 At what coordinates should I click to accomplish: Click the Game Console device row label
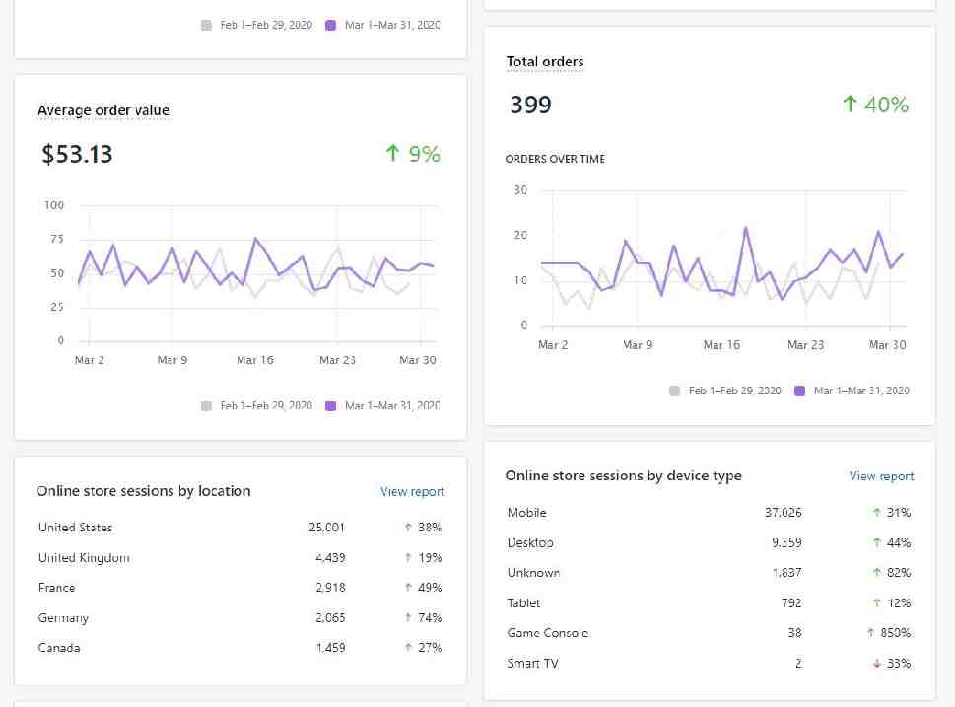tap(548, 633)
